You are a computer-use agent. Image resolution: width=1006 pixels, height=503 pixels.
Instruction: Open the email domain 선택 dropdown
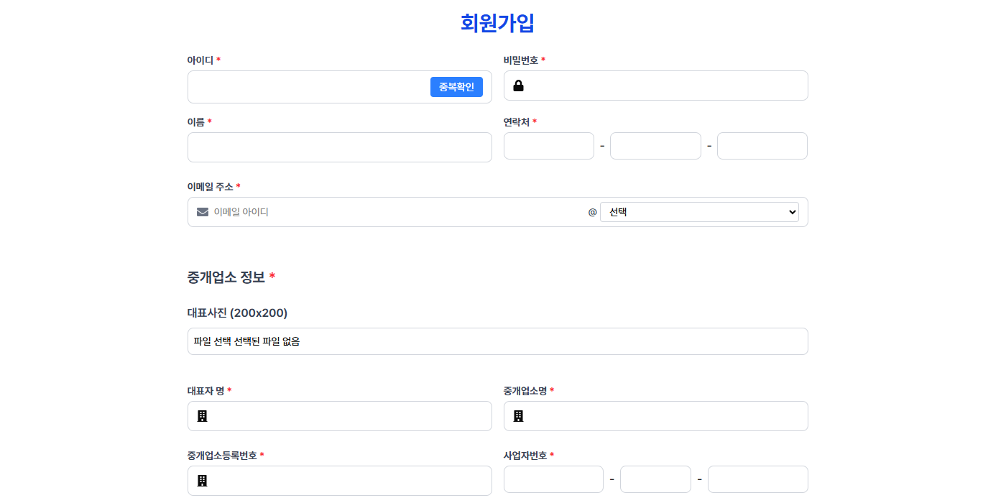click(698, 212)
